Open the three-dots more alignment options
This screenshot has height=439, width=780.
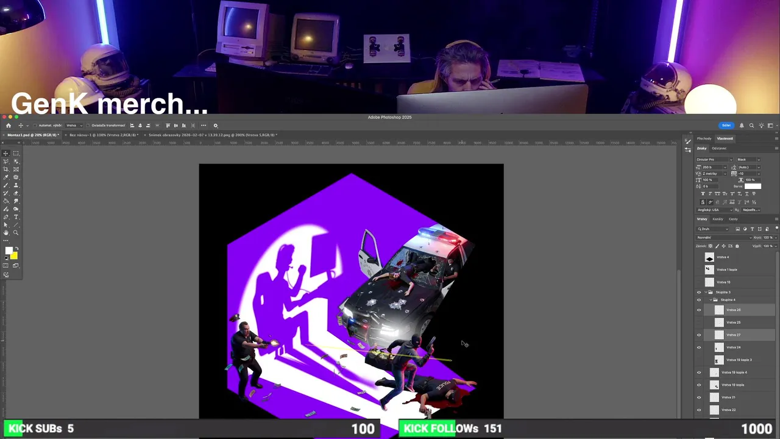coord(204,126)
